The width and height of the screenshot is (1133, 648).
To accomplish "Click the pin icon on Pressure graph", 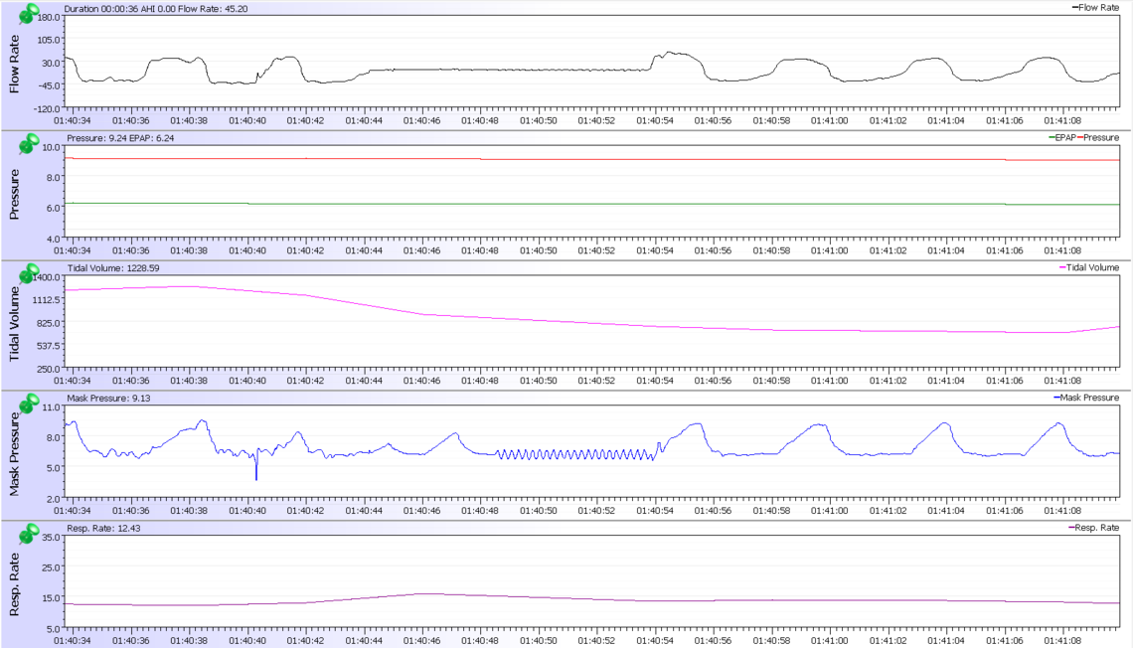I will tap(29, 143).
